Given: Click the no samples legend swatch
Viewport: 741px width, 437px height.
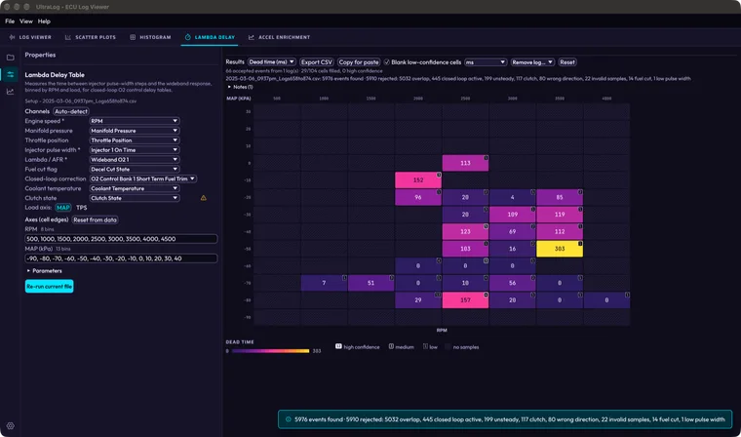Looking at the screenshot, I should pos(448,346).
